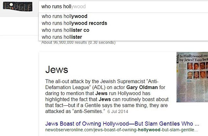Select the last suggestion "who runs hollister"
208x136 pixels.
[62, 37]
